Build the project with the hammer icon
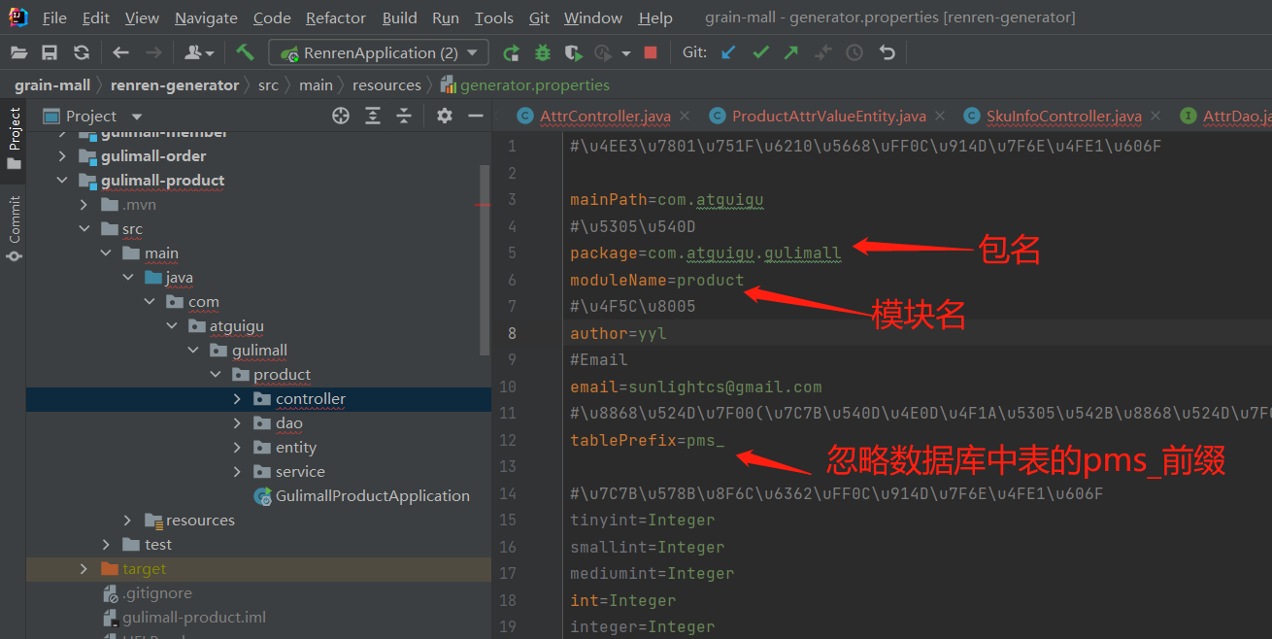 point(245,52)
